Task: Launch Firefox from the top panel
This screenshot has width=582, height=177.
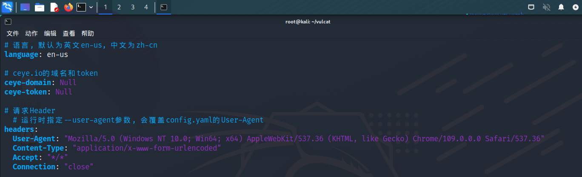Action: point(68,7)
